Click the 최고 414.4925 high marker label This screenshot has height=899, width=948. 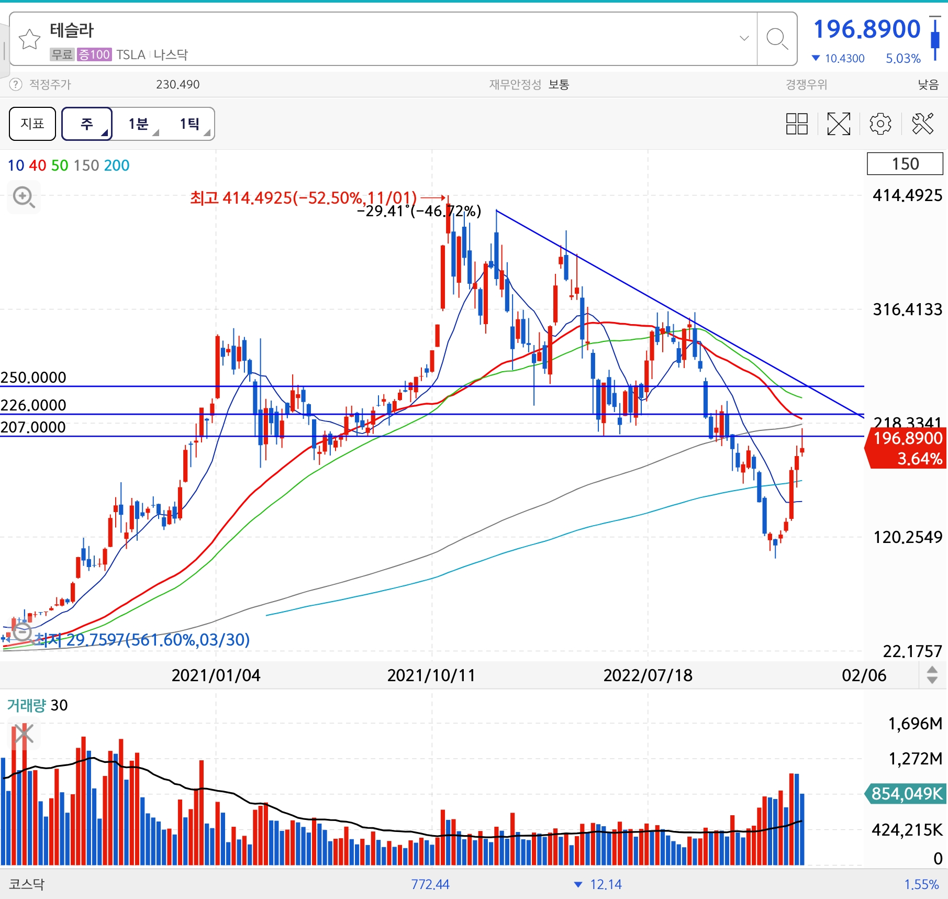[304, 198]
